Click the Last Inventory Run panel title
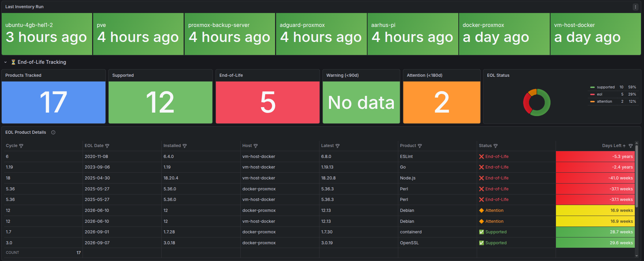This screenshot has height=261, width=644. pos(24,7)
